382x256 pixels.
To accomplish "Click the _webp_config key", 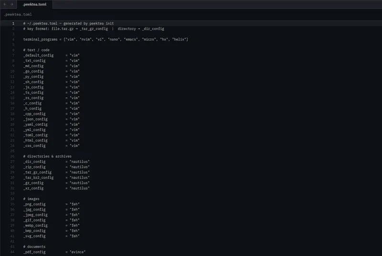I will pyautogui.click(x=35, y=226).
